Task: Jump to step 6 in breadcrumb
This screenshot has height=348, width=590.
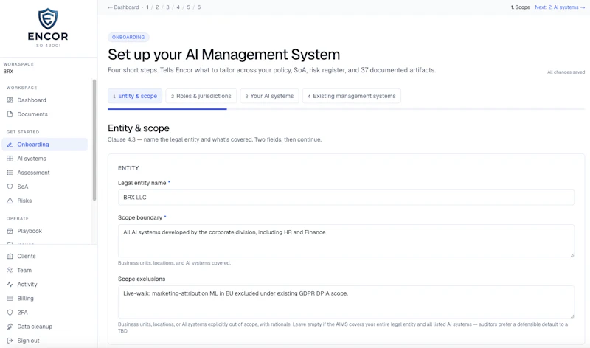Action: (199, 7)
